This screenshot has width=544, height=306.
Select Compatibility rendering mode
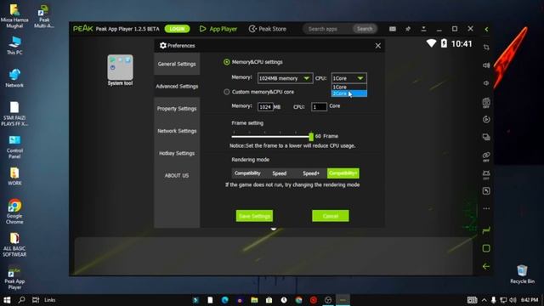[247, 173]
